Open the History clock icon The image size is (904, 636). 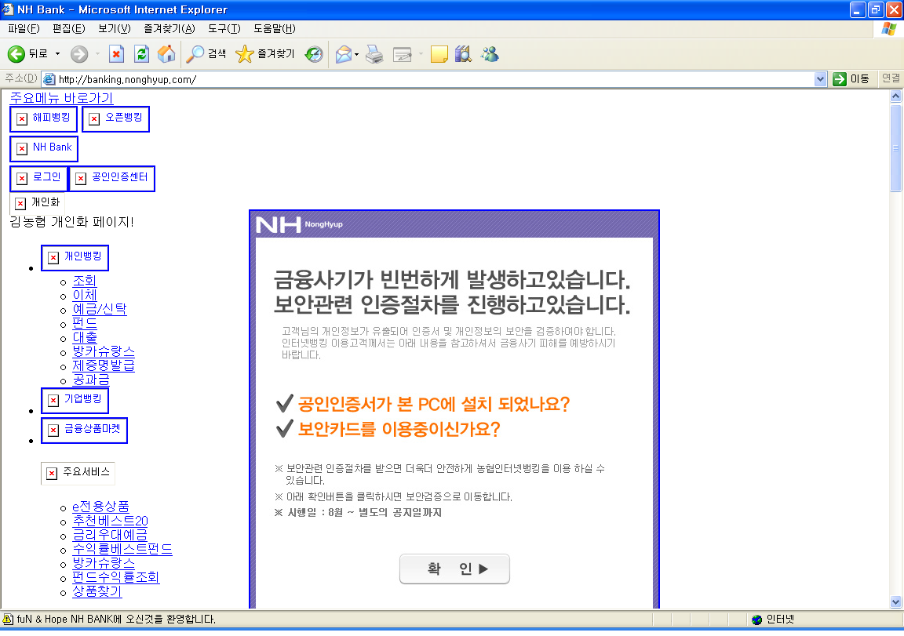tap(314, 54)
